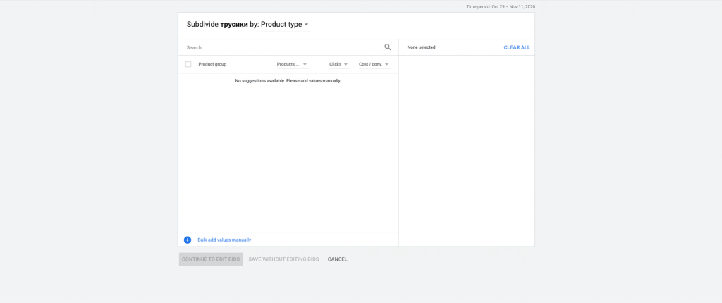Click the Products column arrow icon
The height and width of the screenshot is (303, 722).
[305, 64]
